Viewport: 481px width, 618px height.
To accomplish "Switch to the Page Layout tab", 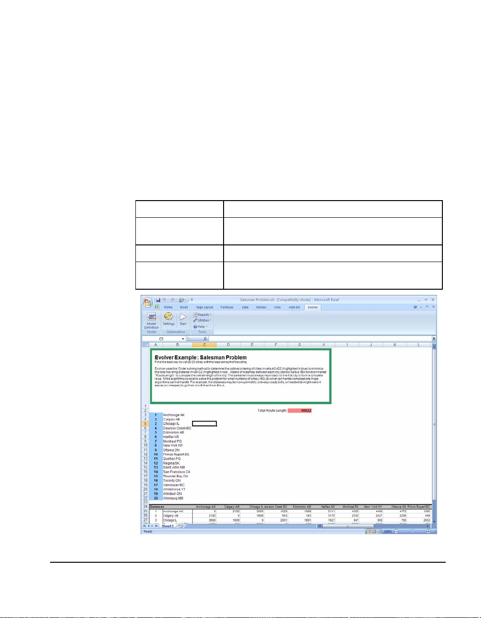I will tap(205, 307).
